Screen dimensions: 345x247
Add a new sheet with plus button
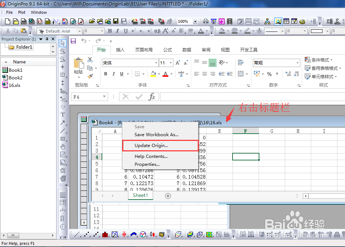[x=168, y=196]
